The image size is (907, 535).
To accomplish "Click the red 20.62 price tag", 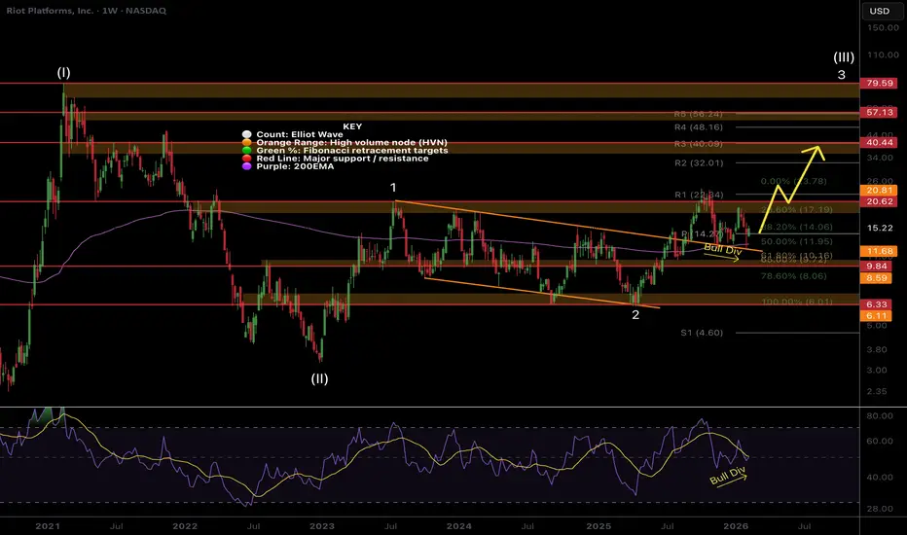I will click(880, 202).
